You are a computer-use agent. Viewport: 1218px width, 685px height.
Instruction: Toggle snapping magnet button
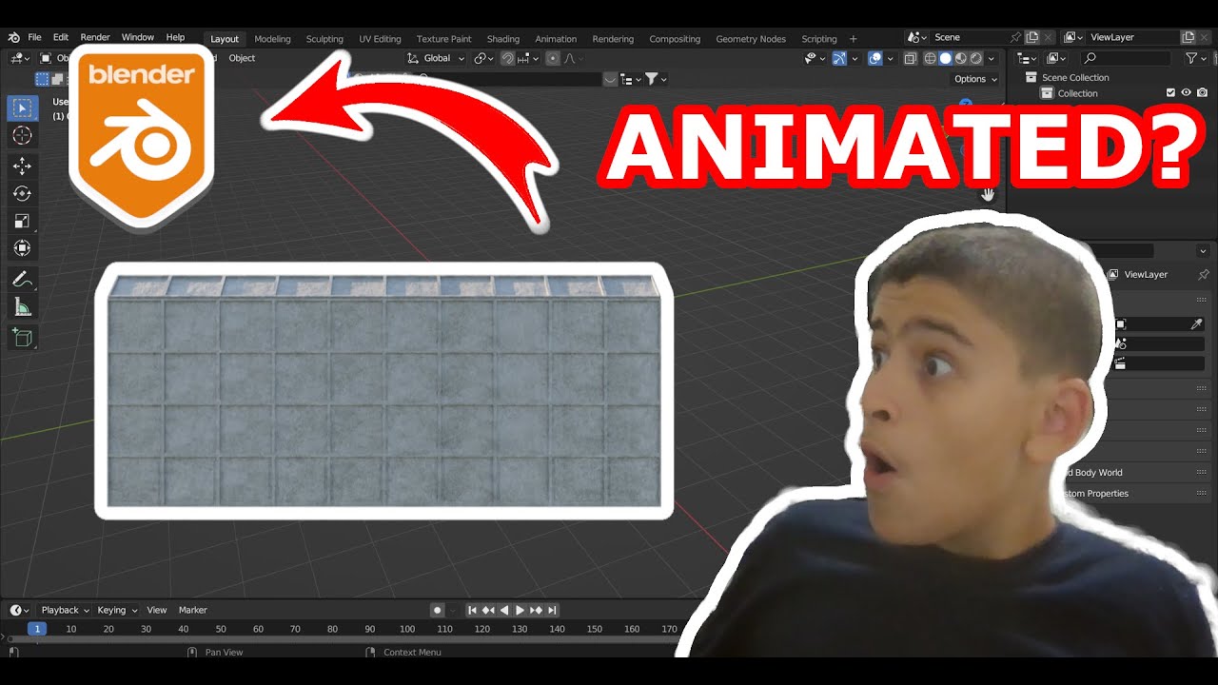(508, 58)
